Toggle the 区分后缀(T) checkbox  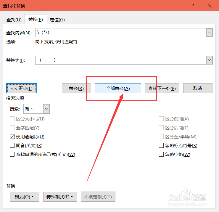[161, 128]
